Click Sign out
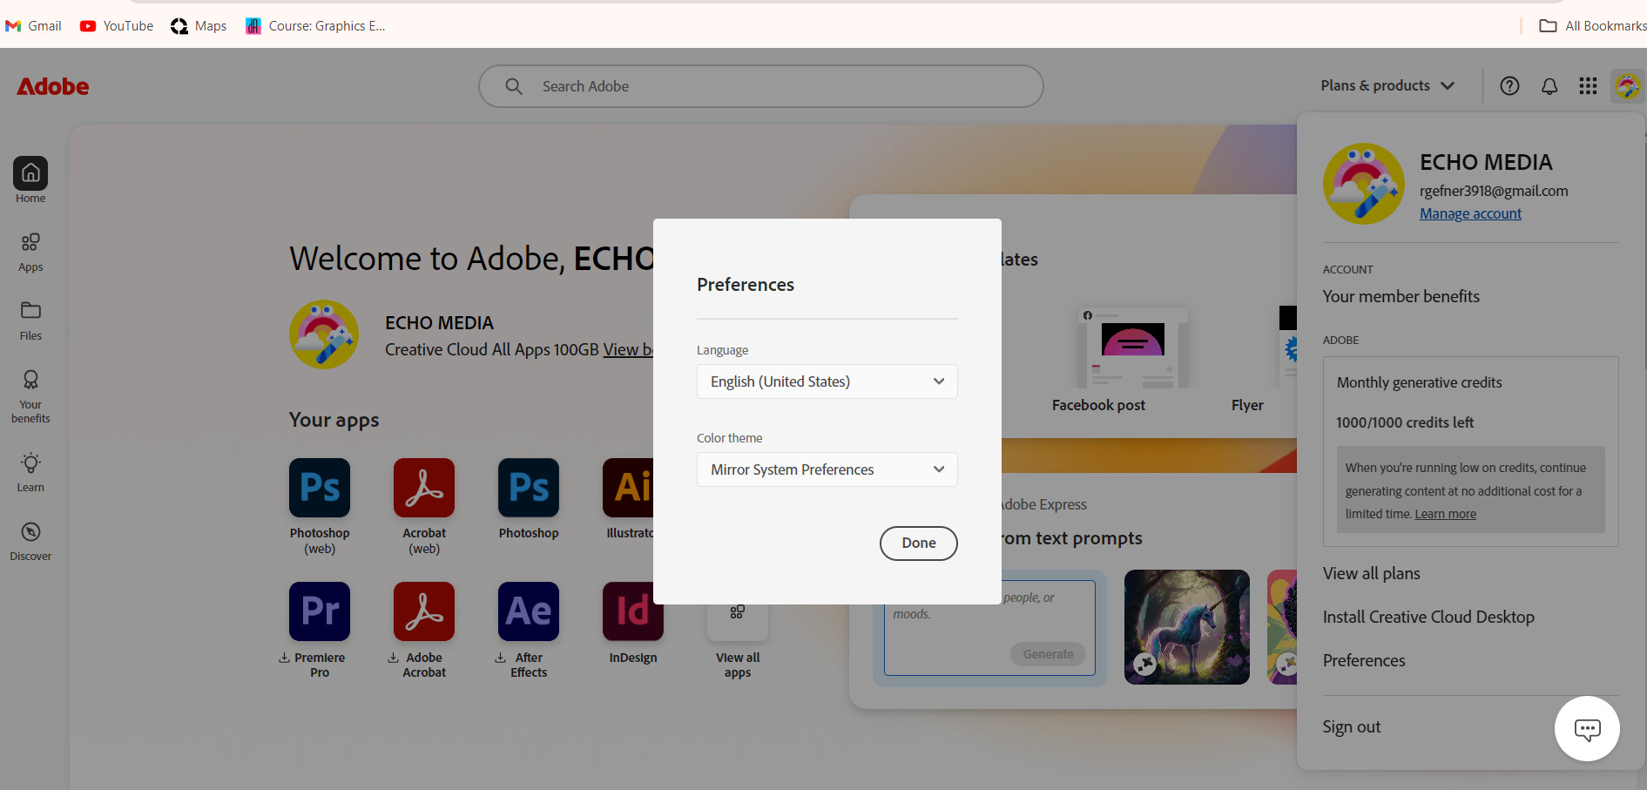 [x=1351, y=726]
